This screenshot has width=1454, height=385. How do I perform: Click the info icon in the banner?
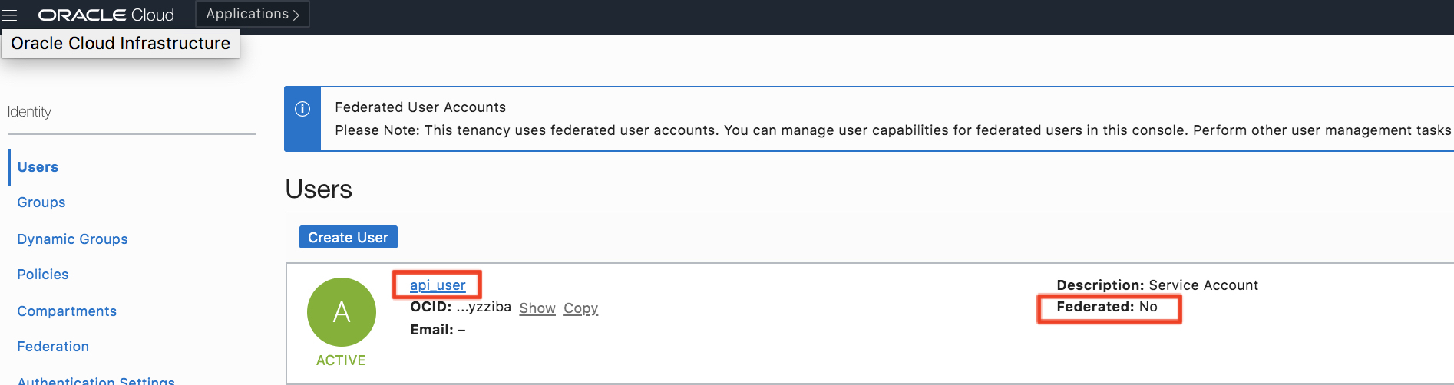tap(302, 109)
